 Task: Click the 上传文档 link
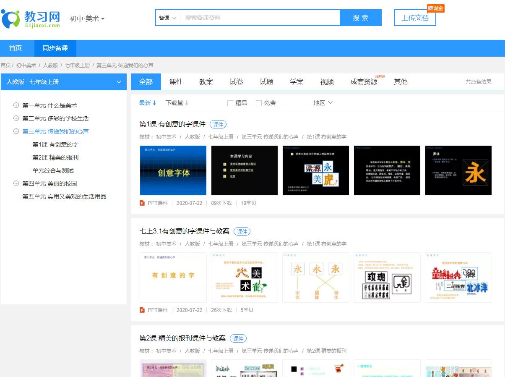coord(415,18)
